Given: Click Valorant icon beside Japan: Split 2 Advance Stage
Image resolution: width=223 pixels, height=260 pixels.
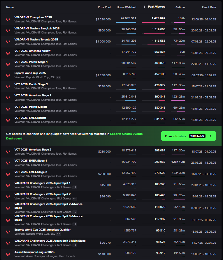Looking at the screenshot, I should coord(8,208).
